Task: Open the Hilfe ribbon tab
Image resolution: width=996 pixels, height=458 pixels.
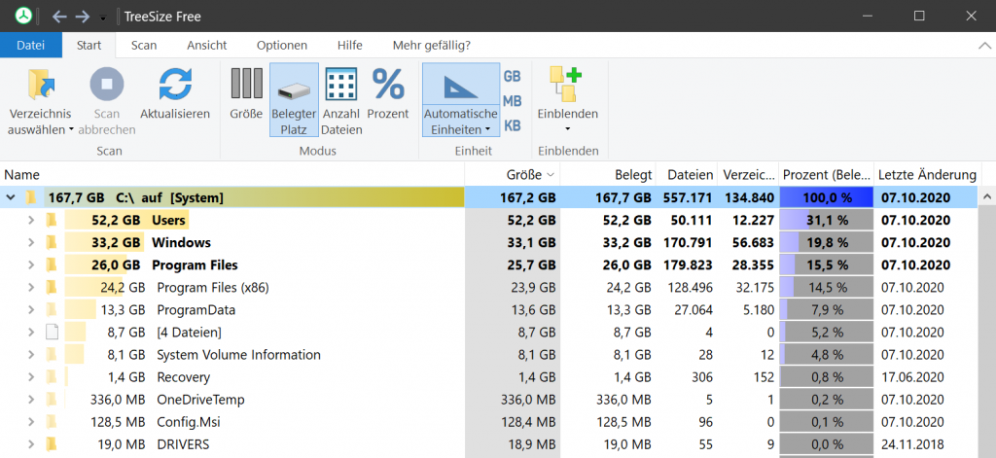Action: click(x=350, y=45)
